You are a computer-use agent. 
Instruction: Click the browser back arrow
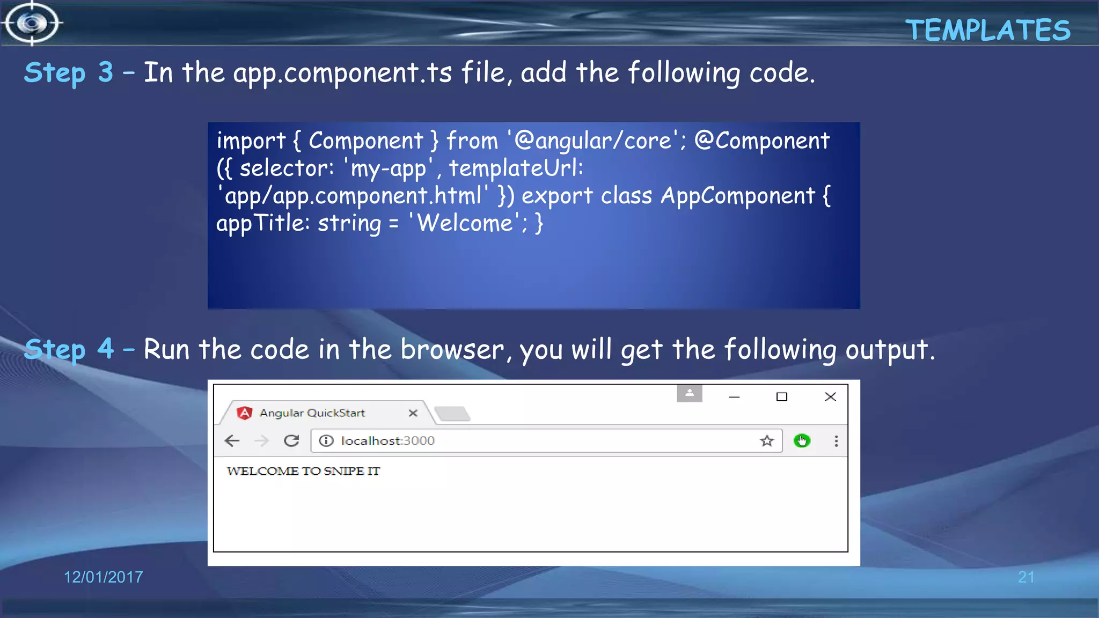point(232,441)
